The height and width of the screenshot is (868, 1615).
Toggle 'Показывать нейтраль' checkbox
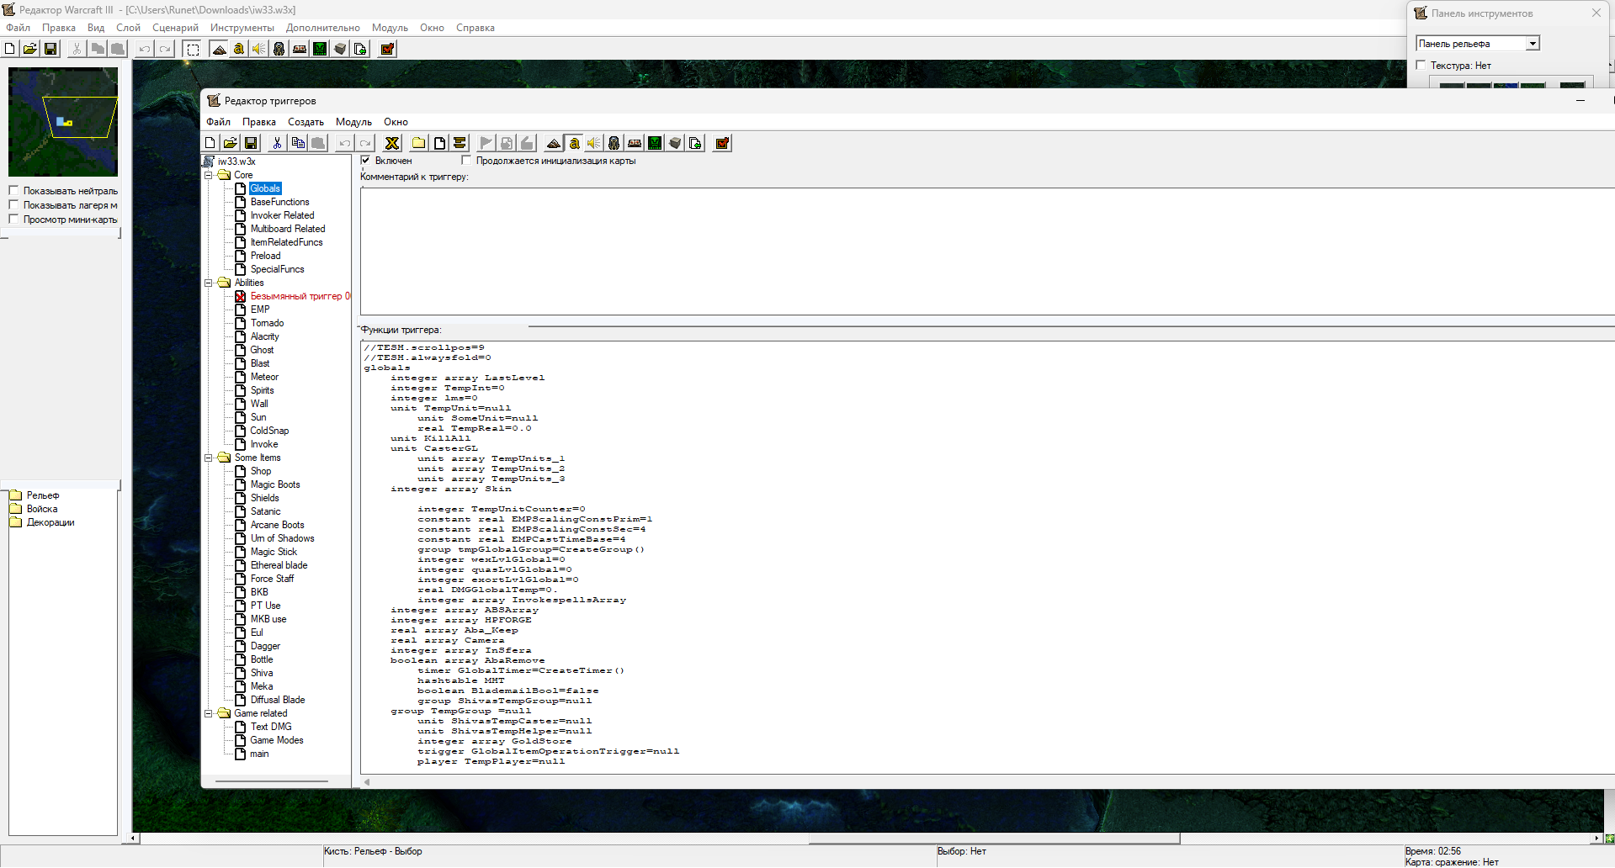(13, 191)
